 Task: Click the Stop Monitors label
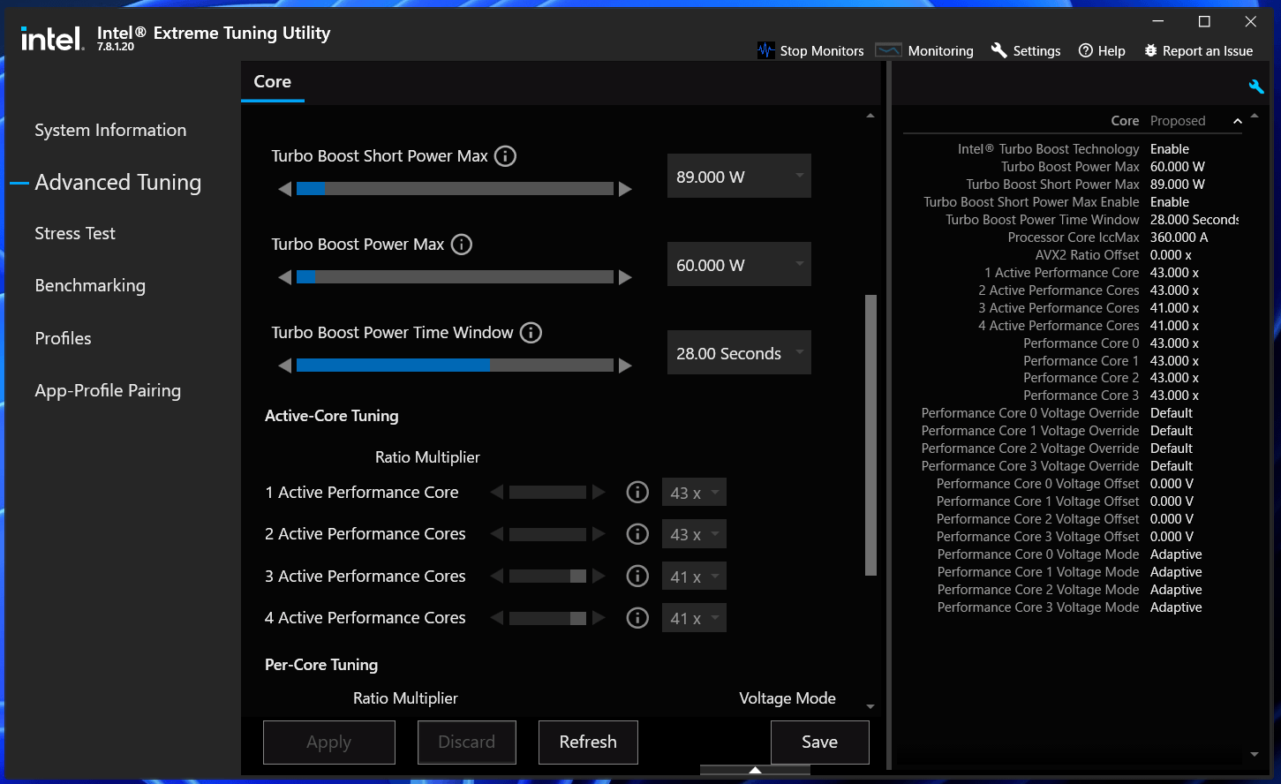(822, 51)
